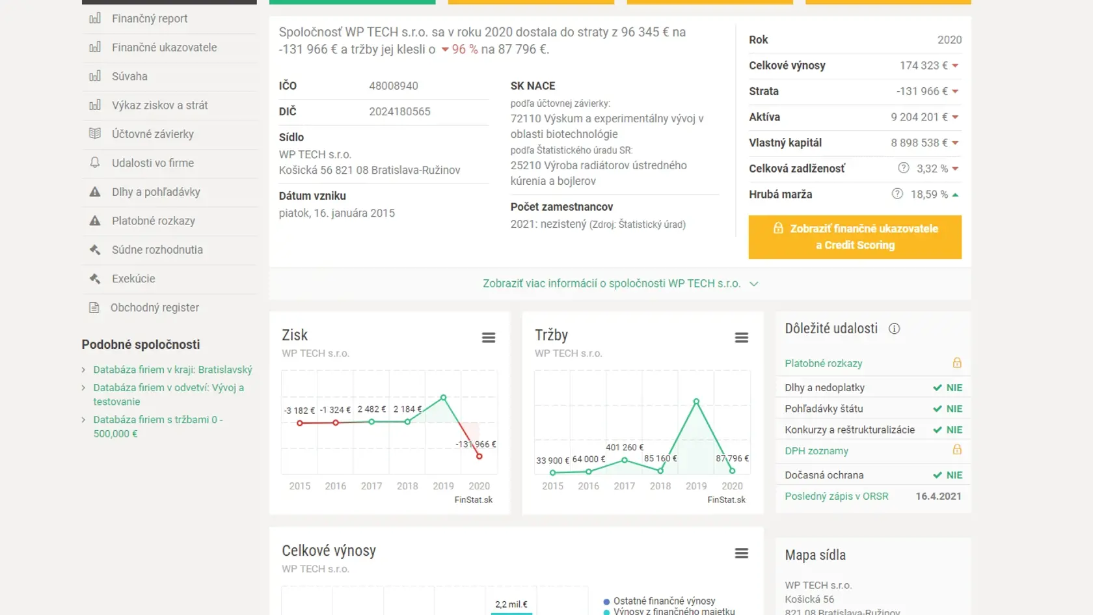
Task: Open Databáza firiem s tržbami link
Action: (158, 426)
